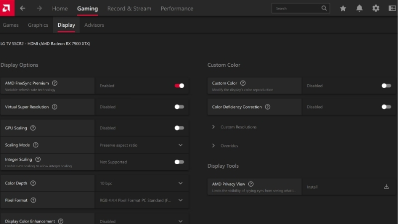This screenshot has height=224, width=398.
Task: Click 'Variable-refresh-rate technology' description
Action: pos(30,90)
